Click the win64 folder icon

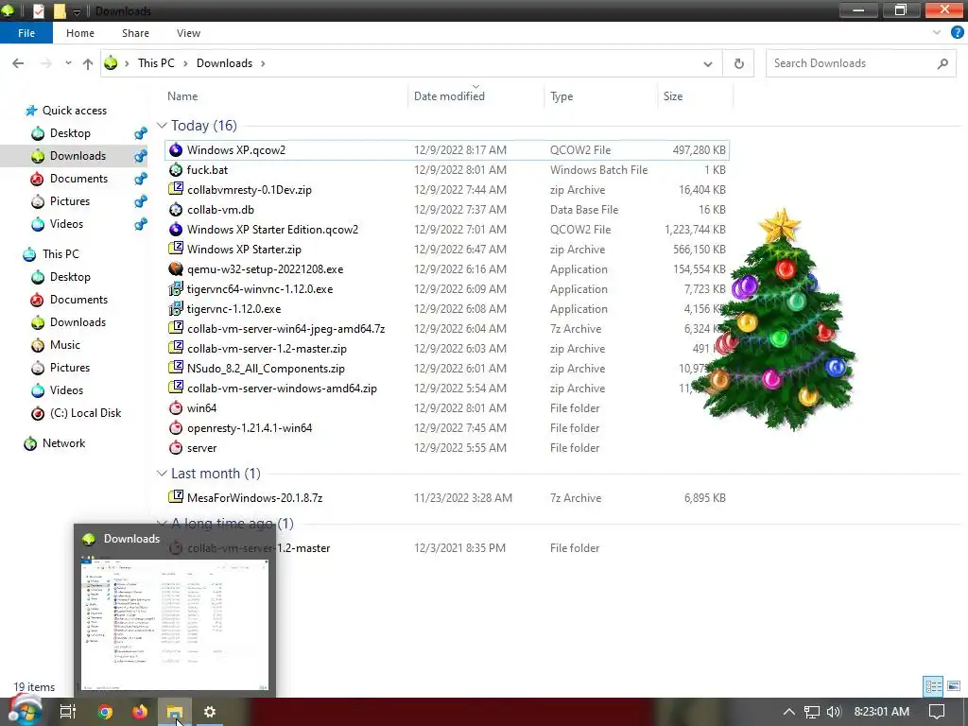[x=176, y=408]
